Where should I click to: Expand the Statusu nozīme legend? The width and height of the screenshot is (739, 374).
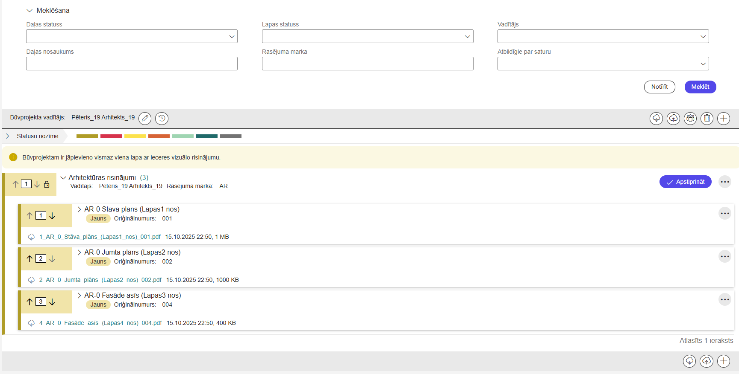coord(8,136)
